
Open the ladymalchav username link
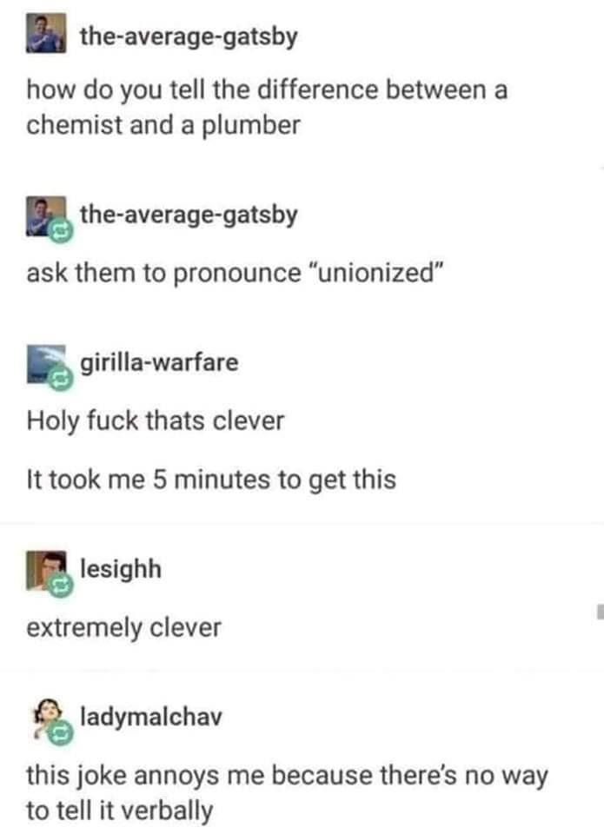tap(150, 717)
